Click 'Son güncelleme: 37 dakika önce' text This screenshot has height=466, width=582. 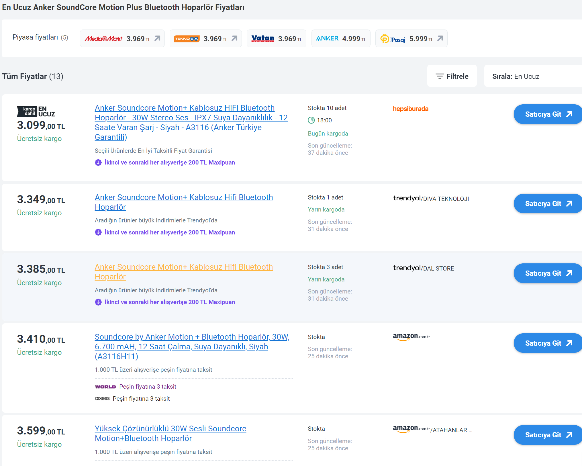click(330, 149)
